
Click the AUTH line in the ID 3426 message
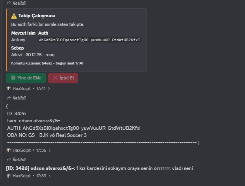tap(74, 128)
